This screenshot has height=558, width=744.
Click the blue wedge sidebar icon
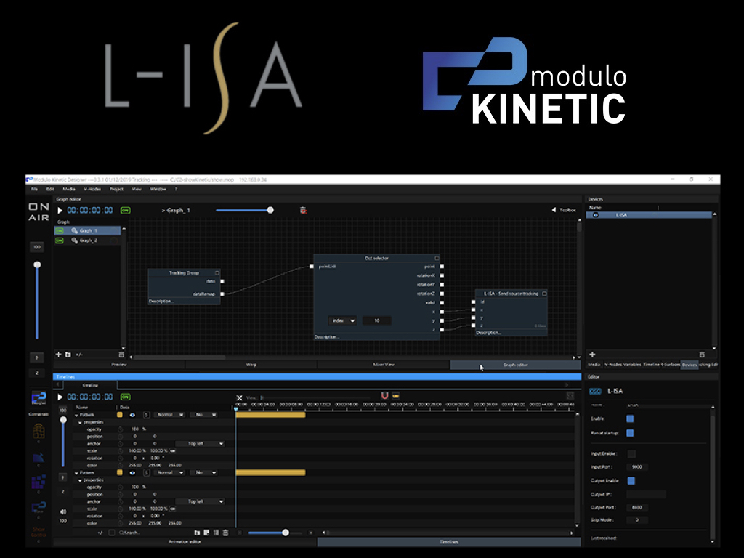(39, 458)
